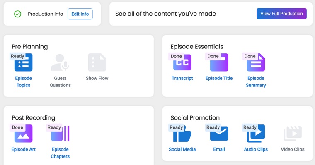Click the Done badge on Episode Art
The height and width of the screenshot is (165, 315).
pyautogui.click(x=17, y=127)
